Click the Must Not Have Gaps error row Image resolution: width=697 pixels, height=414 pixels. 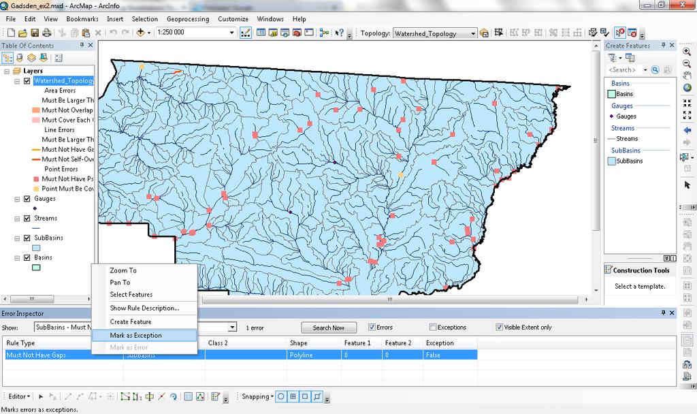coord(240,355)
